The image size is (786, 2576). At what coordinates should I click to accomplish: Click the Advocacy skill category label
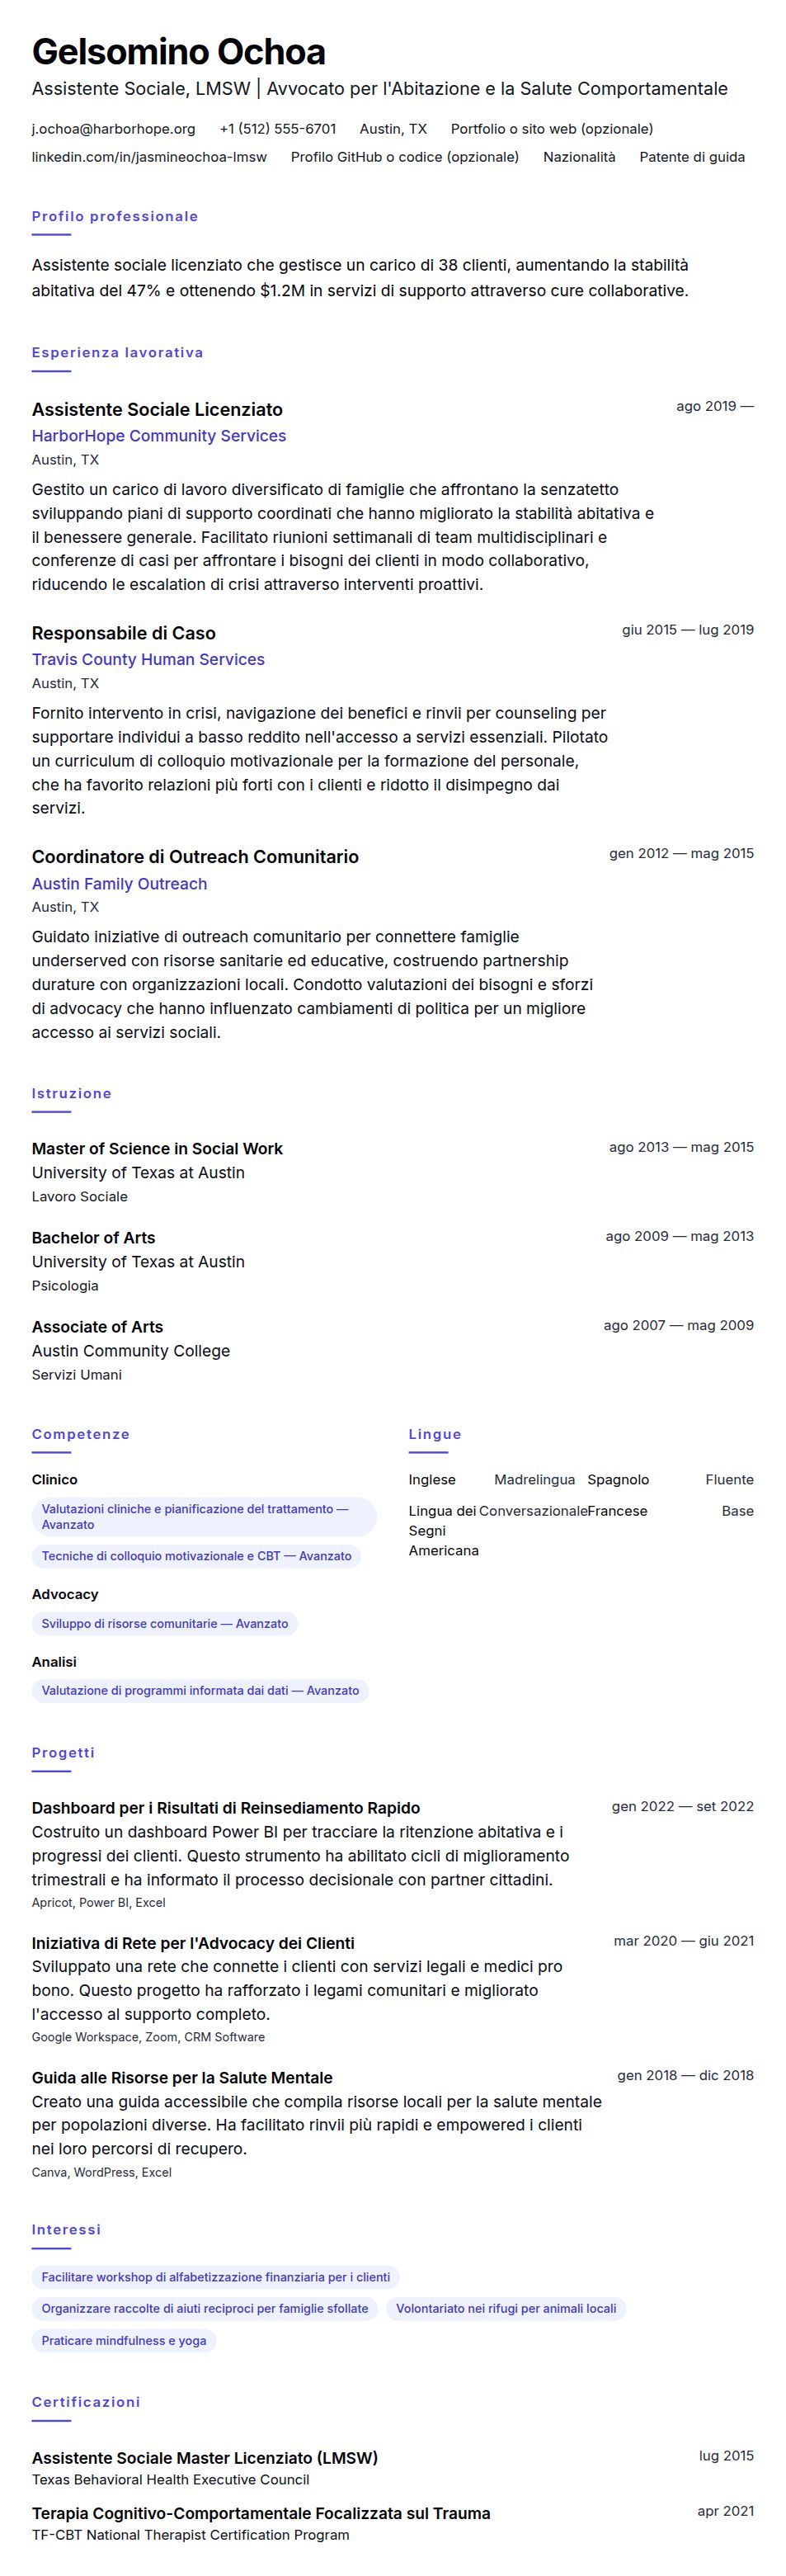65,1595
